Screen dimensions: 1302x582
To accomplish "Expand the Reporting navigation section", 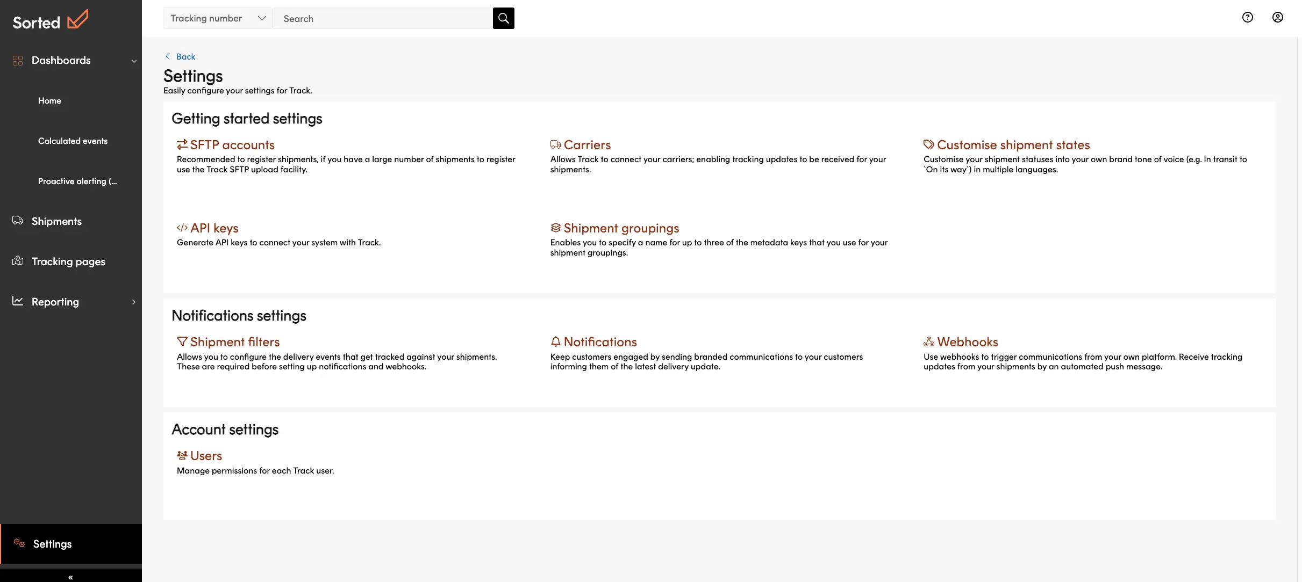I will point(132,302).
